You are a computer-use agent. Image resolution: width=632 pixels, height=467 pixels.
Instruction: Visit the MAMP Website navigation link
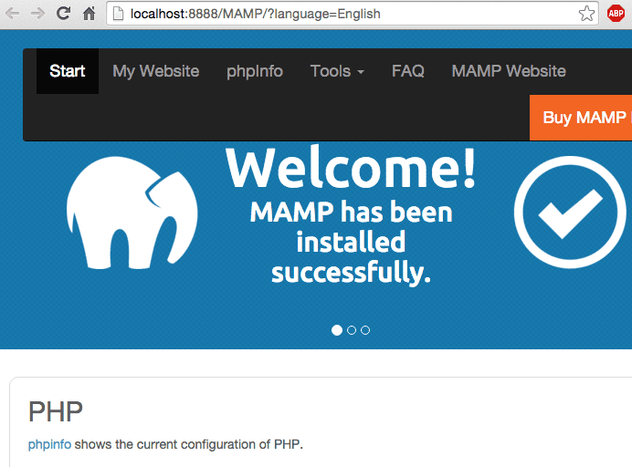(x=509, y=71)
